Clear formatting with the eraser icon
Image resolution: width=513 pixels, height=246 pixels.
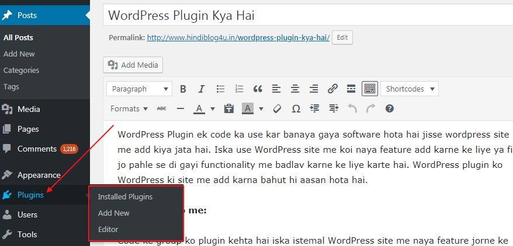click(x=277, y=108)
